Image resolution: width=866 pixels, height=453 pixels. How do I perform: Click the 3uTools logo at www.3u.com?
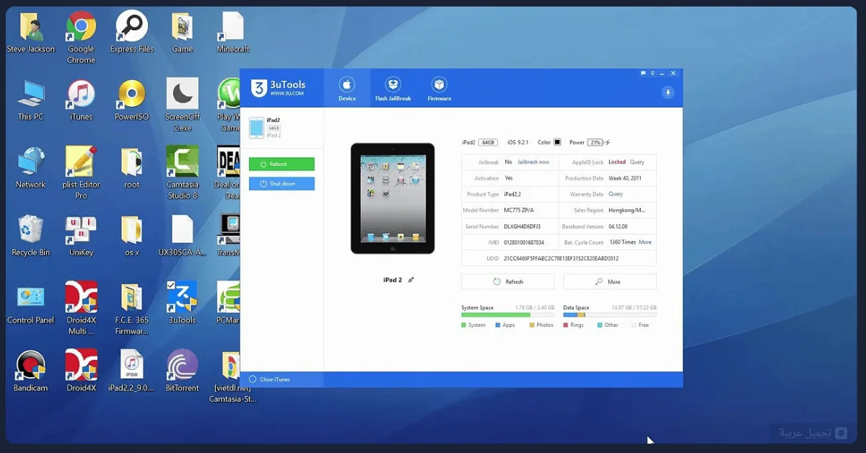pos(277,89)
